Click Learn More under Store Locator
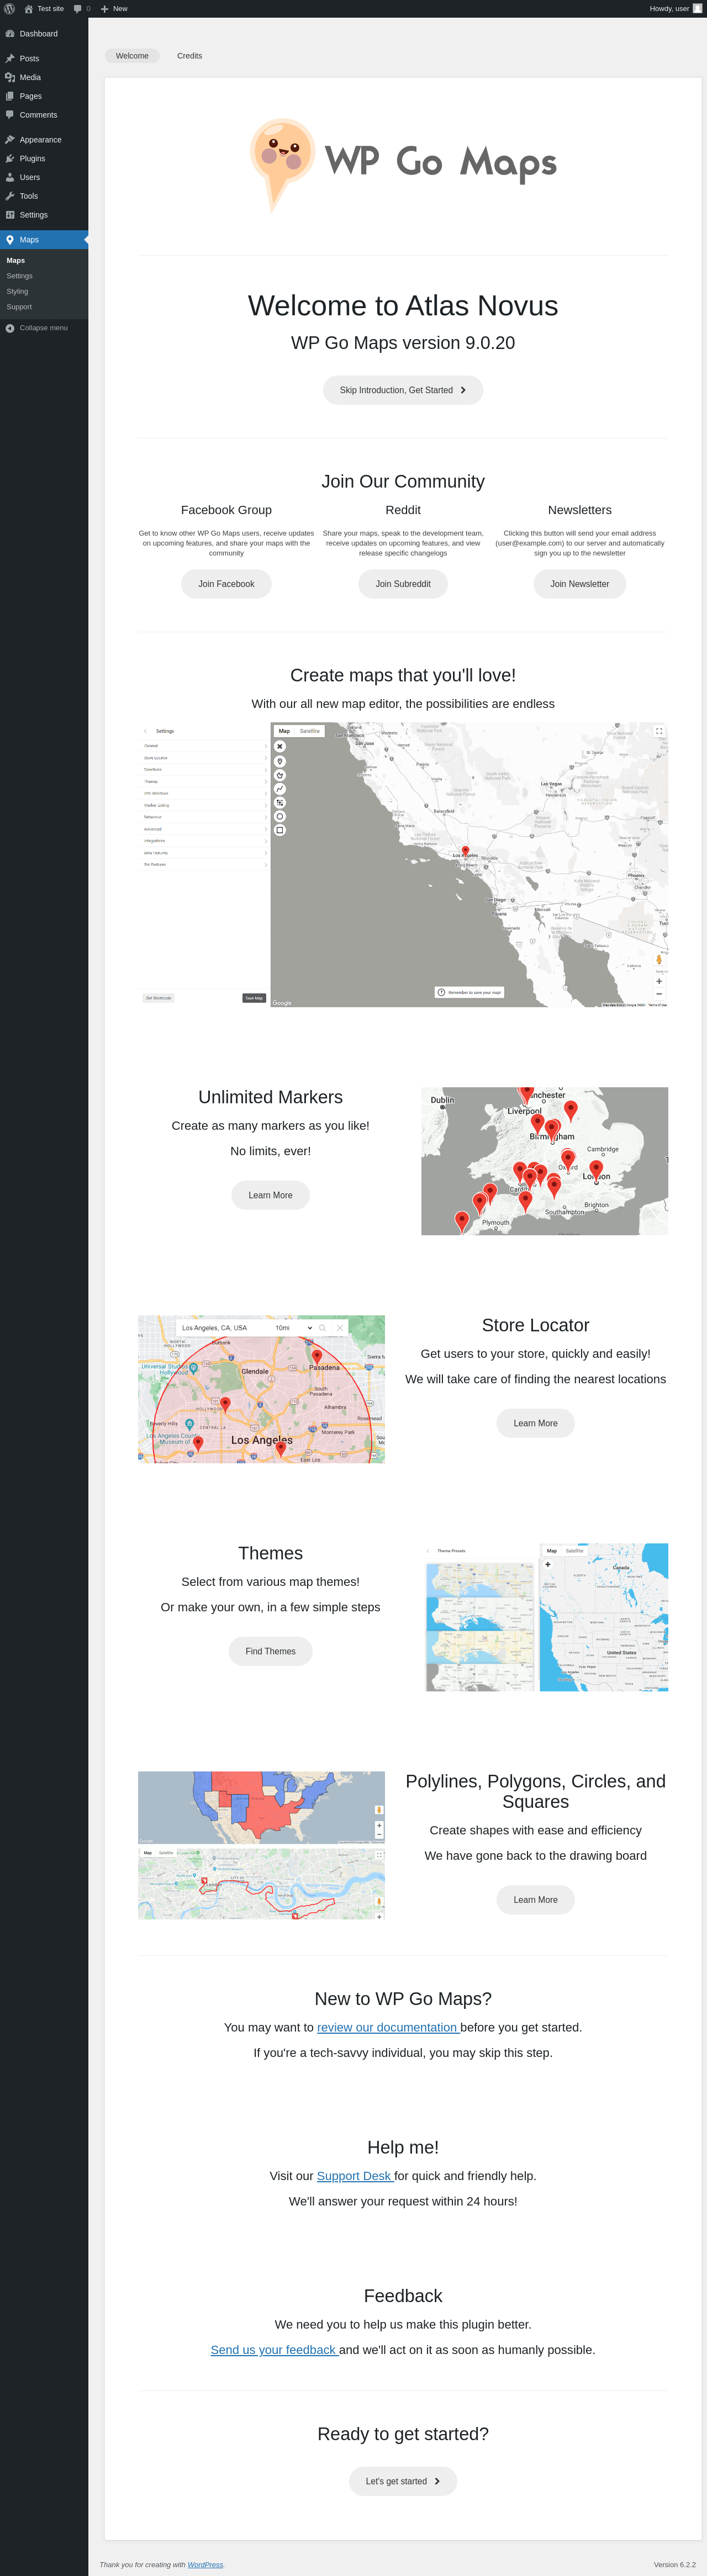Screen dimensions: 707x2576 coord(536,1423)
